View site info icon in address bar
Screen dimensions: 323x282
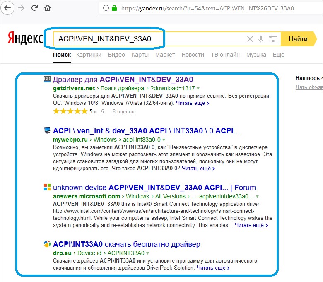[x=106, y=8]
